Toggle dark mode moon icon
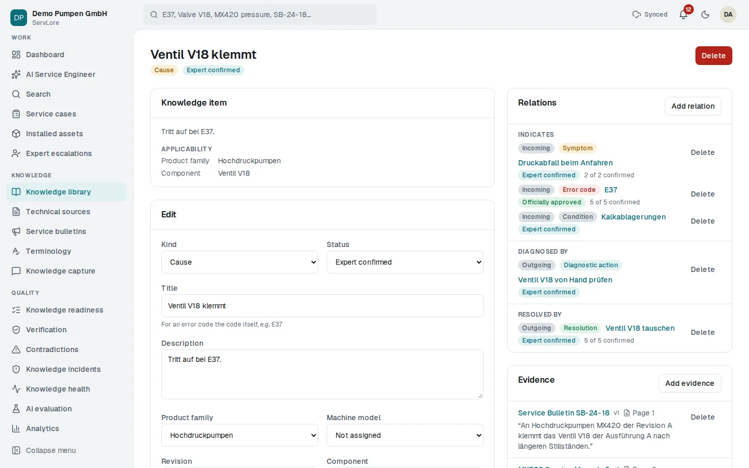 click(705, 15)
